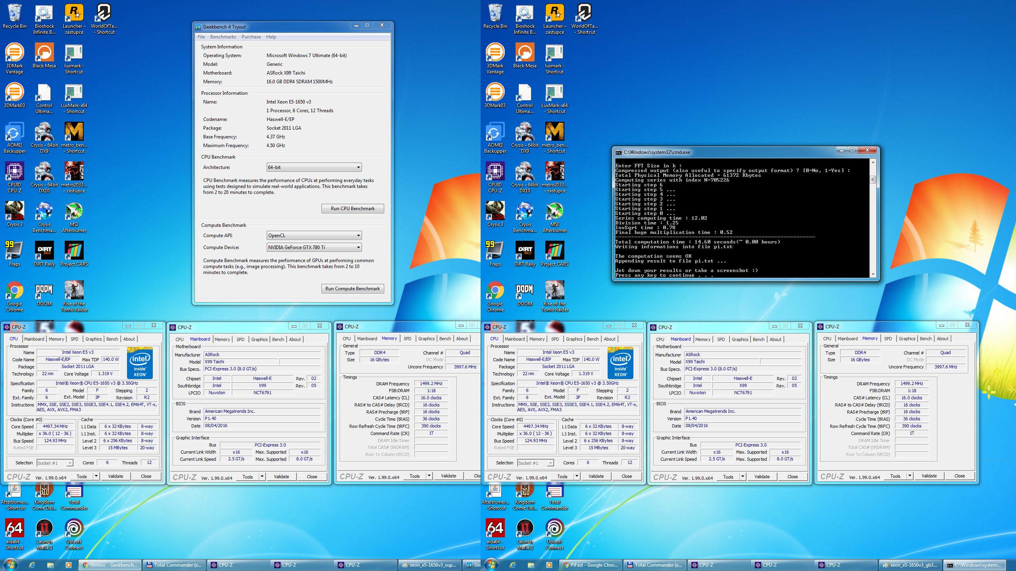Click the cmd.exe window vertical scrollbar

(873, 218)
